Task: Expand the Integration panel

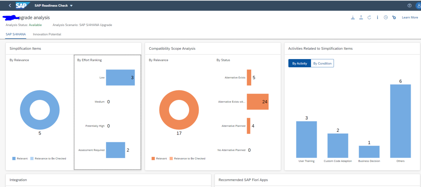Action: 18,180
